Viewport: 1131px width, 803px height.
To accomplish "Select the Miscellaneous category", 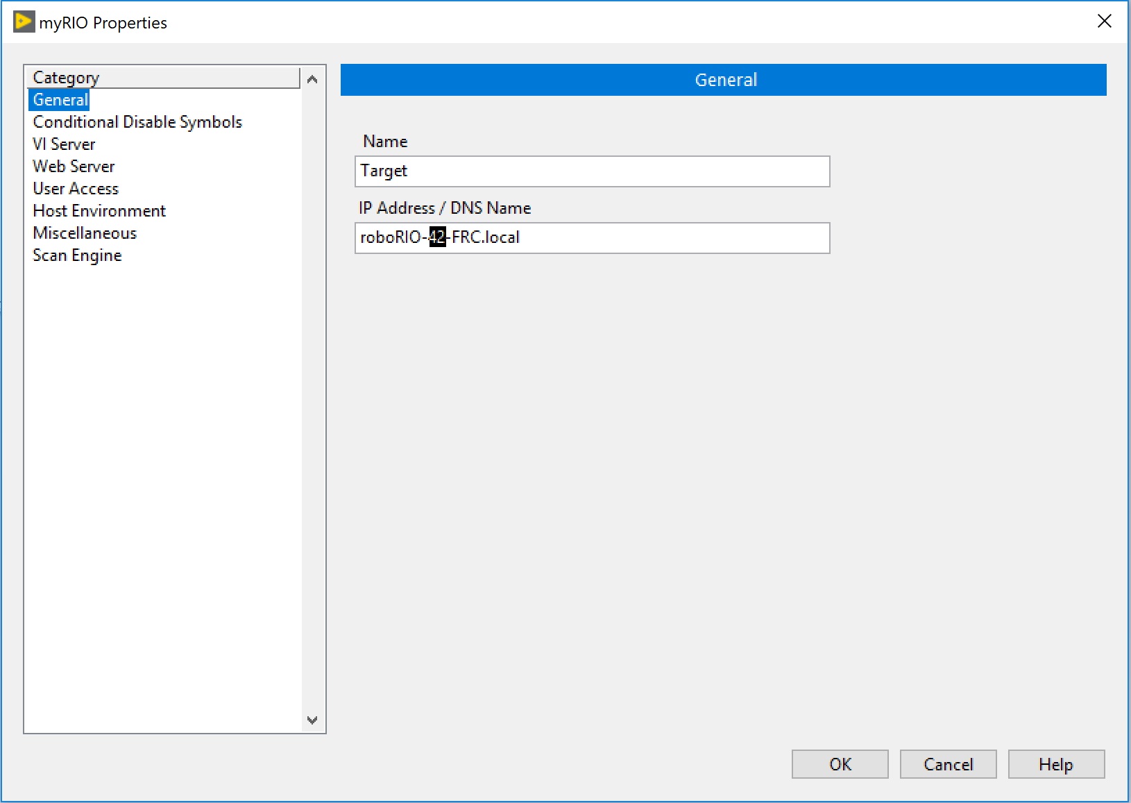I will click(x=85, y=233).
